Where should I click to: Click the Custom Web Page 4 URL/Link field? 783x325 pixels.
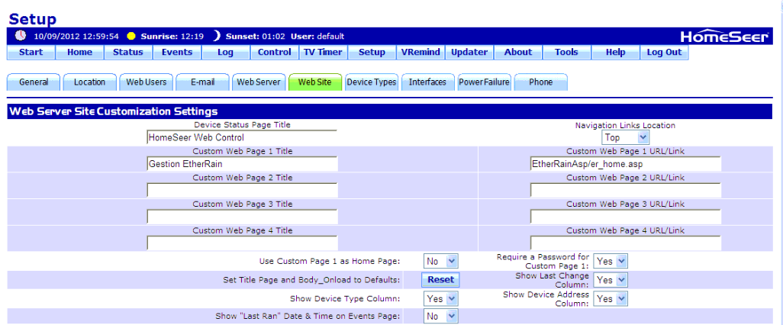[625, 243]
